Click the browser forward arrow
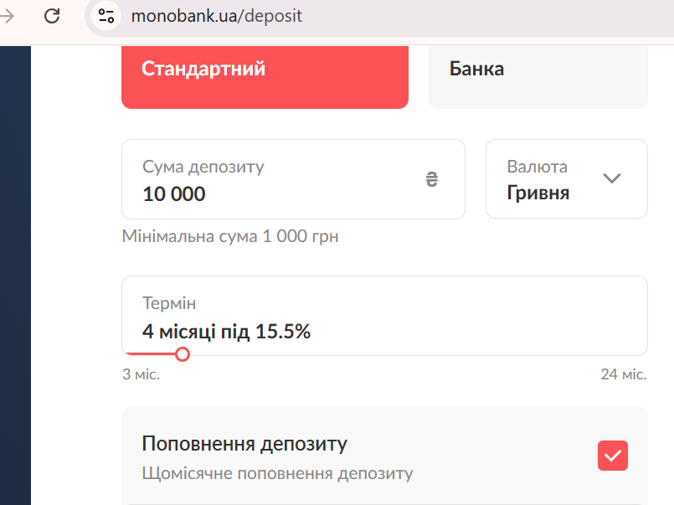 (x=8, y=16)
